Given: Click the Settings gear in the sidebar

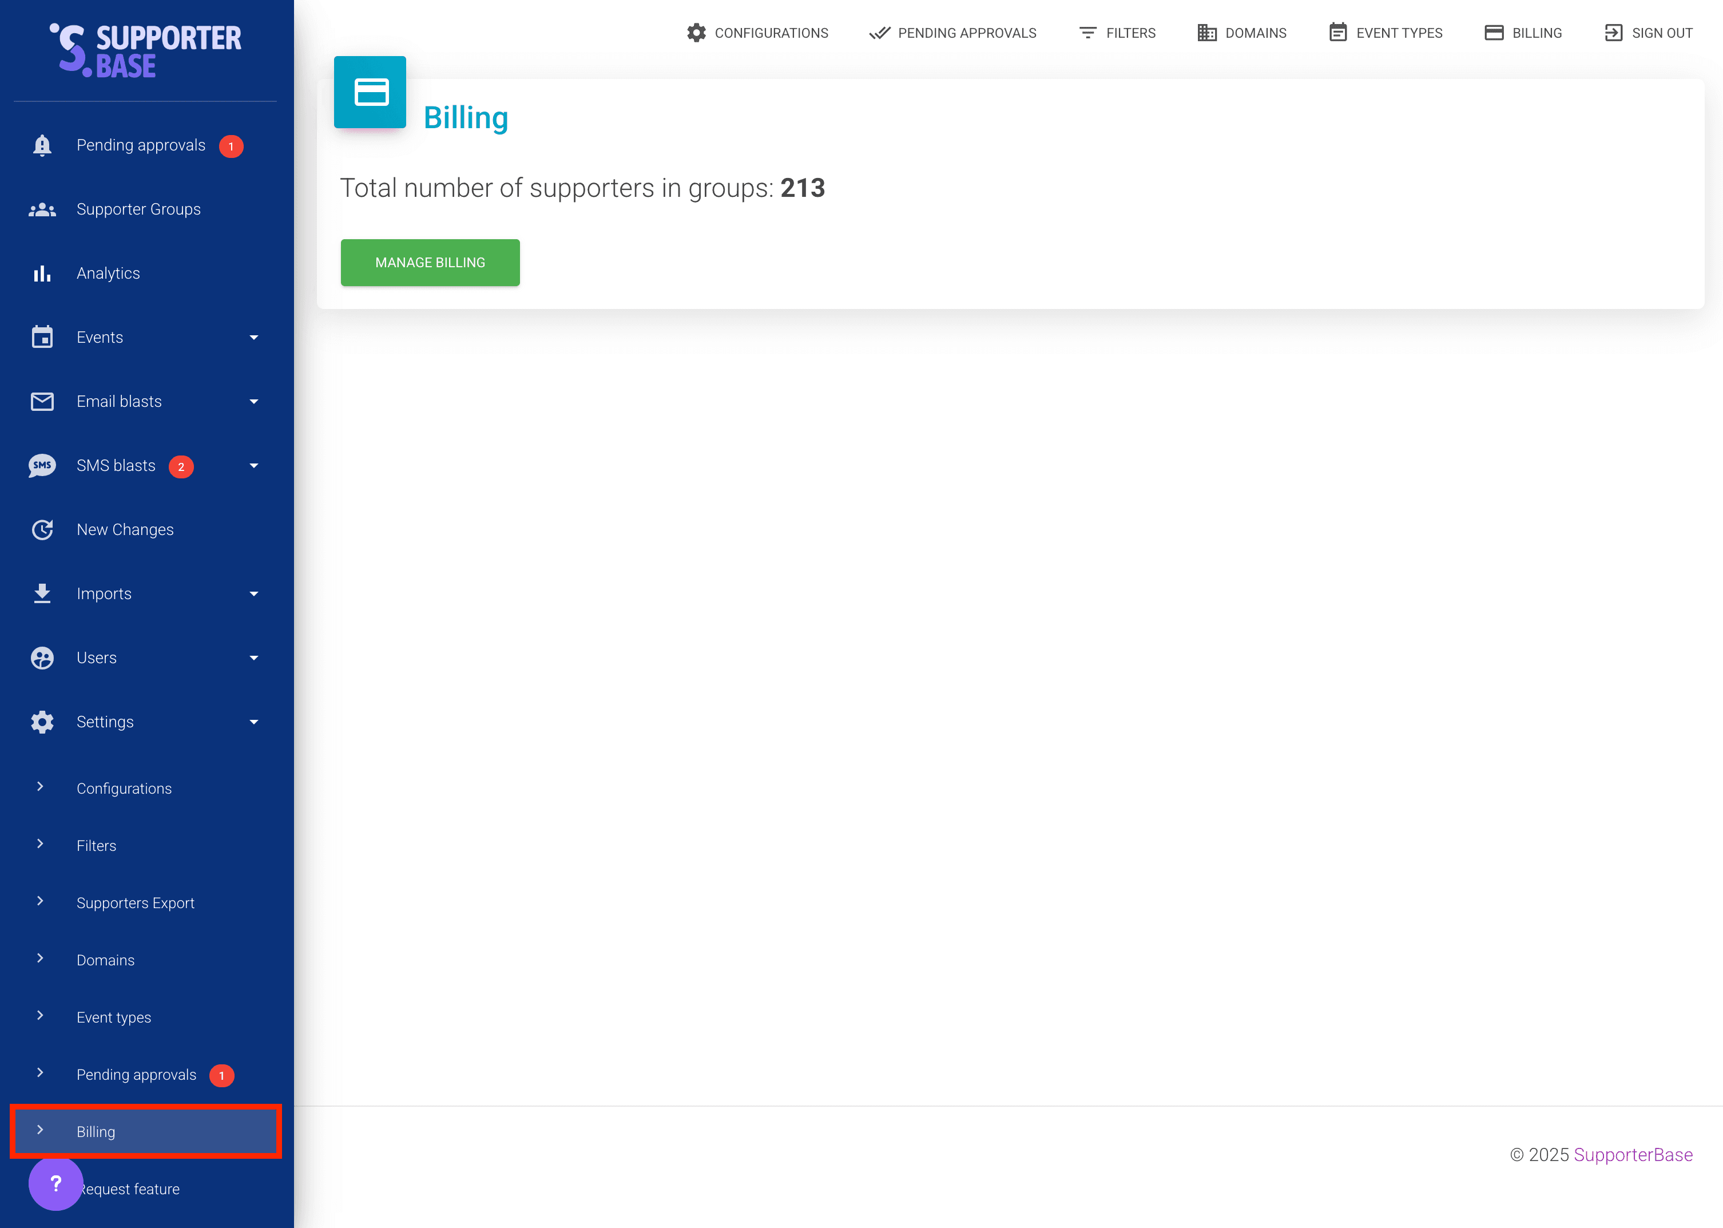Looking at the screenshot, I should [x=42, y=722].
